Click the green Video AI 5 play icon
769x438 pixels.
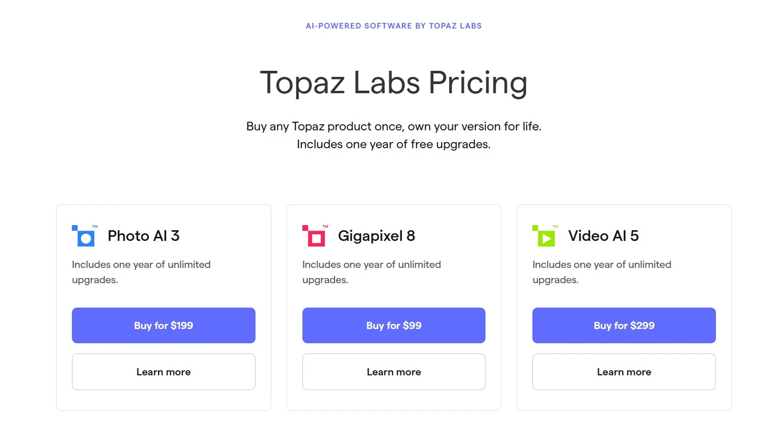tap(544, 236)
